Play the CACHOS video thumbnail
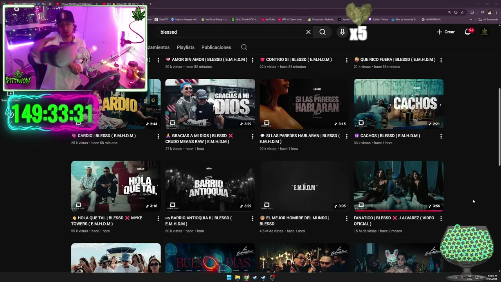Viewport: 501px width, 282px height. tap(398, 104)
